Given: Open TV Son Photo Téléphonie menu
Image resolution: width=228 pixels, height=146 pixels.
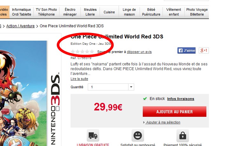Looking at the screenshot, I should 46,12.
